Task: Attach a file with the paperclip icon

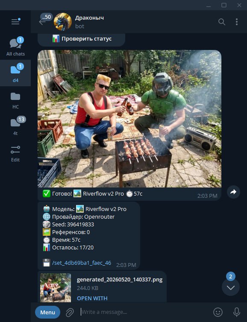Action: pos(70,312)
